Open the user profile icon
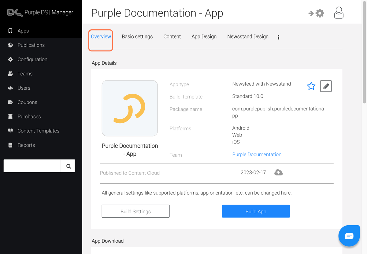Screen dimensions: 367x254 [x=339, y=13]
